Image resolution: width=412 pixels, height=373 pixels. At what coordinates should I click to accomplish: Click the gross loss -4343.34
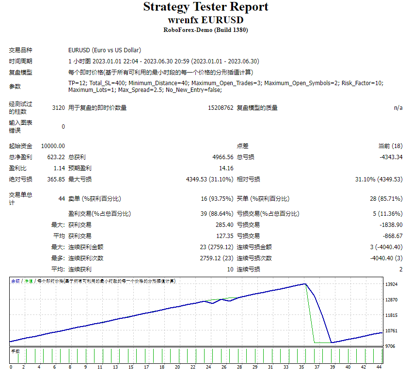click(391, 157)
